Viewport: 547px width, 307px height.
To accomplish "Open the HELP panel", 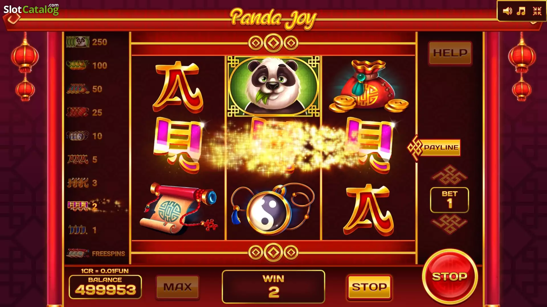I will point(450,53).
